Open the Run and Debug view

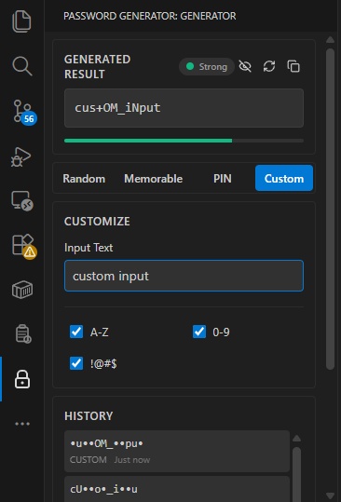point(20,156)
